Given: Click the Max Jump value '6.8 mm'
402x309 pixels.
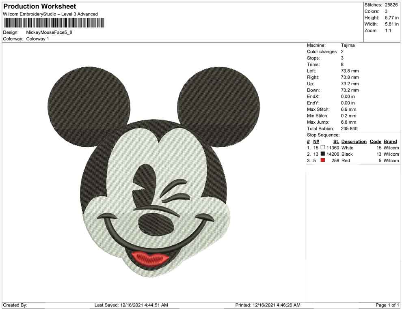Looking at the screenshot, I should (x=349, y=122).
